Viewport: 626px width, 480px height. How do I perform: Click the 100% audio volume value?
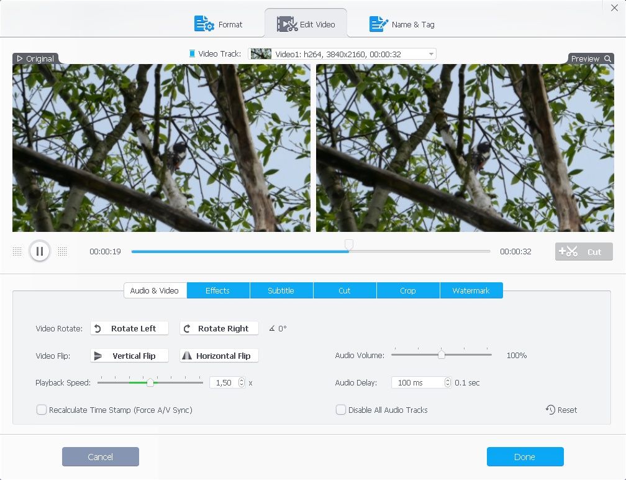pyautogui.click(x=517, y=355)
